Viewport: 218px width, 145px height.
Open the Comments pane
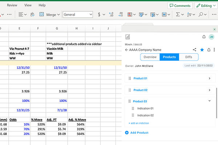pyautogui.click(x=180, y=6)
